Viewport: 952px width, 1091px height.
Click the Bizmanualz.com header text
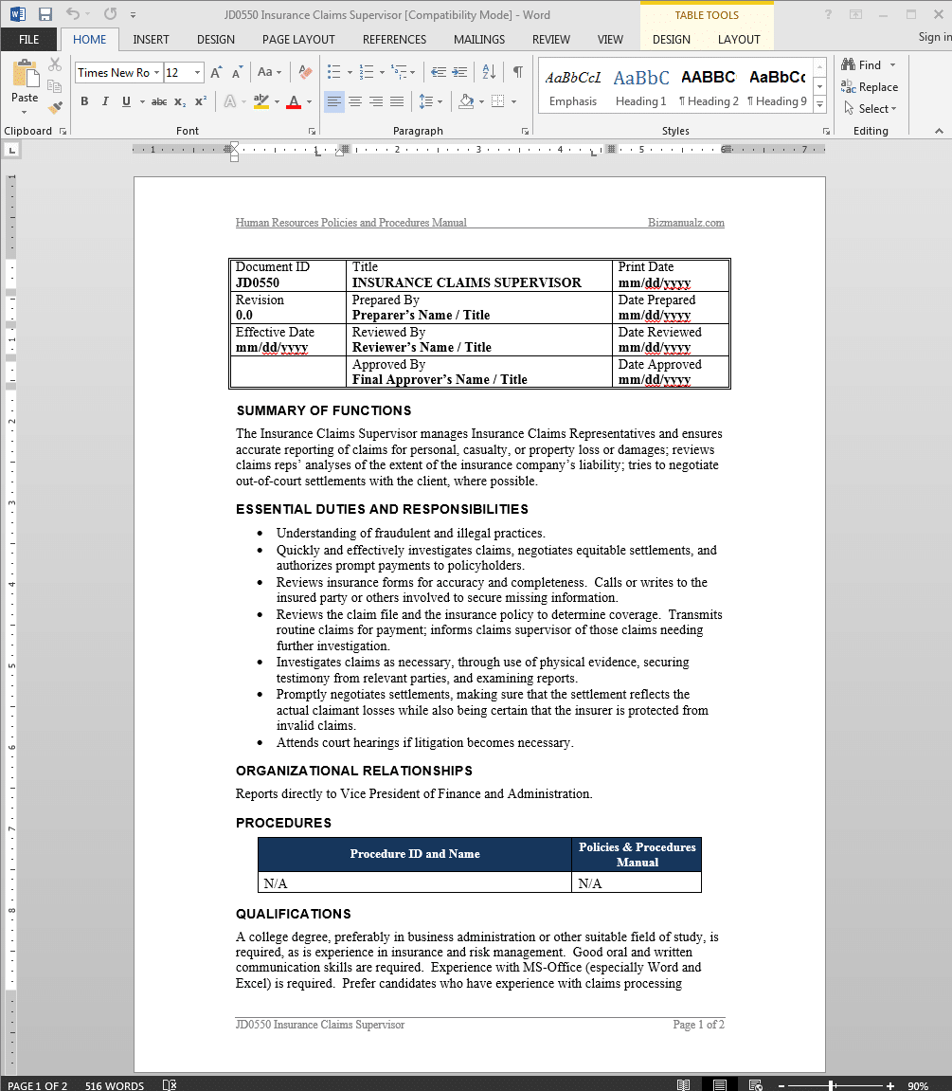(x=687, y=223)
